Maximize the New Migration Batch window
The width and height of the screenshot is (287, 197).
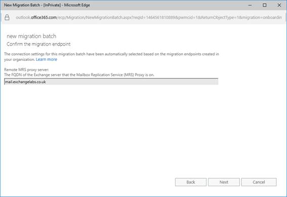[265, 5]
